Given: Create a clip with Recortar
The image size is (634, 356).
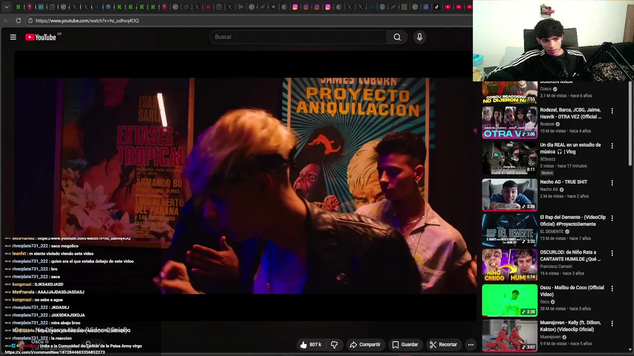Looking at the screenshot, I should point(443,345).
